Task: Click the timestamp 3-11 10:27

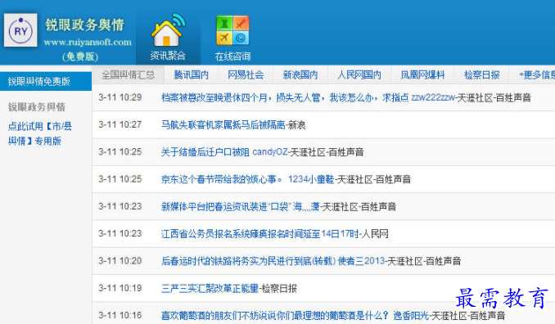Action: (x=120, y=124)
